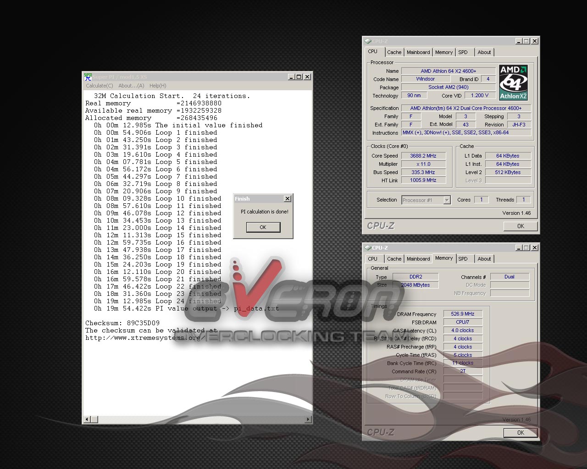Close the Finish dialog
The height and width of the screenshot is (469, 587).
point(288,199)
